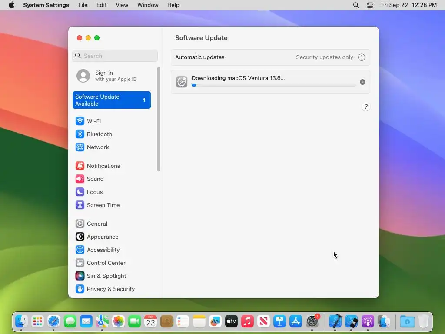445x334 pixels.
Task: Launch Freeform from the Dock
Action: point(215,321)
